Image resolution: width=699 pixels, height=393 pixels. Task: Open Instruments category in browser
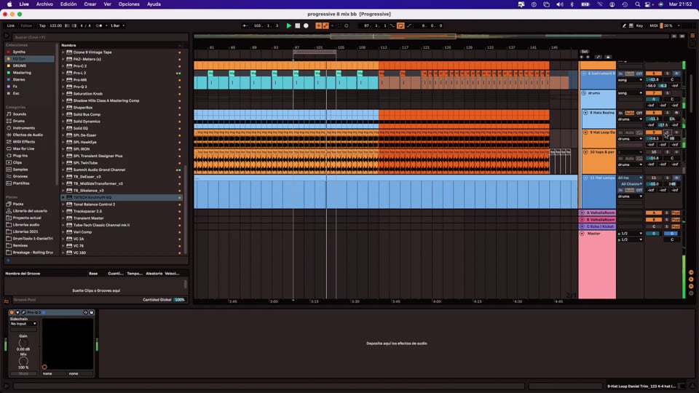click(x=23, y=128)
